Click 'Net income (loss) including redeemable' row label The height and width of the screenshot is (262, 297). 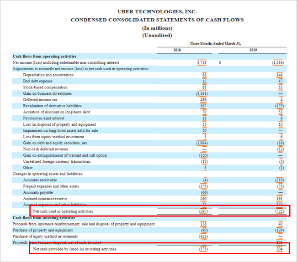tap(66, 62)
